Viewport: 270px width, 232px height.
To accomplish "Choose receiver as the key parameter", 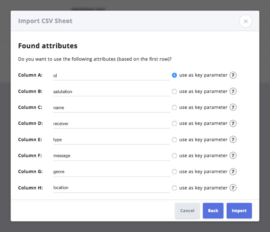I will click(x=174, y=123).
